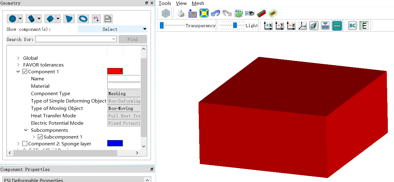Expand the Global tree item

(x=18, y=58)
